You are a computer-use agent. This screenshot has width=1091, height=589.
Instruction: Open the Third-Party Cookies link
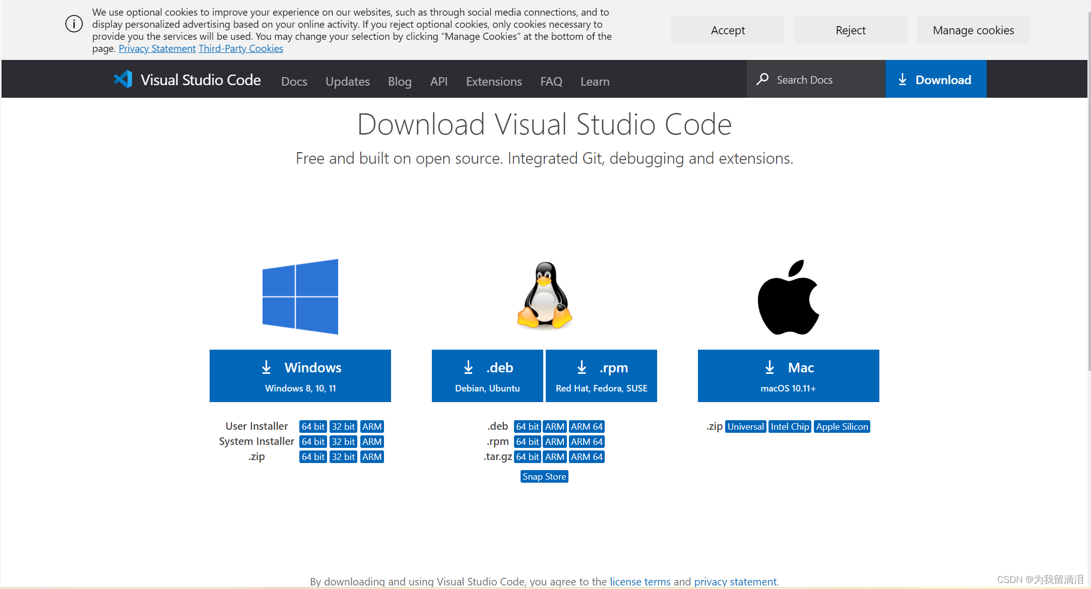click(241, 48)
